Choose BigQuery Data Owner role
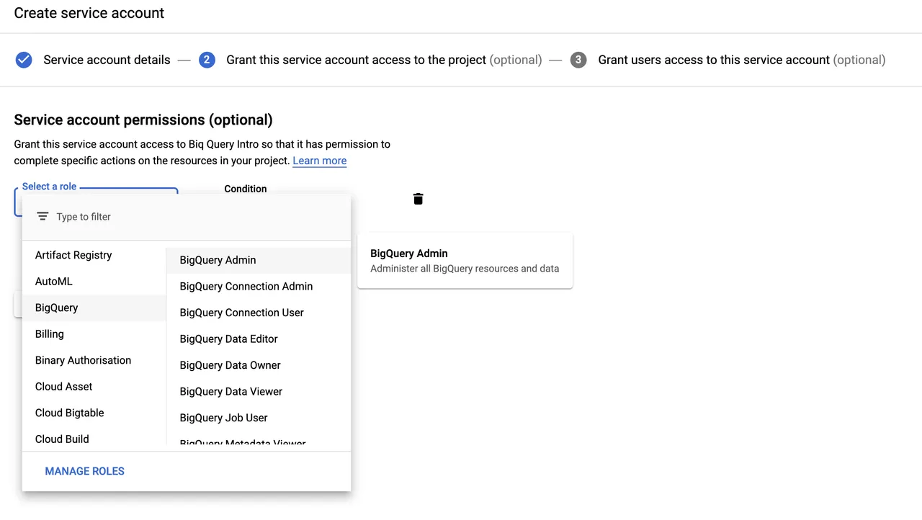This screenshot has height=520, width=922. (259, 365)
